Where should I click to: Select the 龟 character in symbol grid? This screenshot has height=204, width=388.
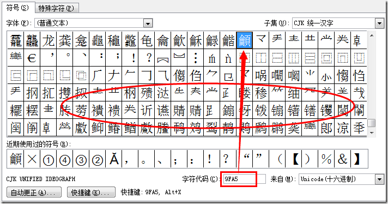point(147,40)
